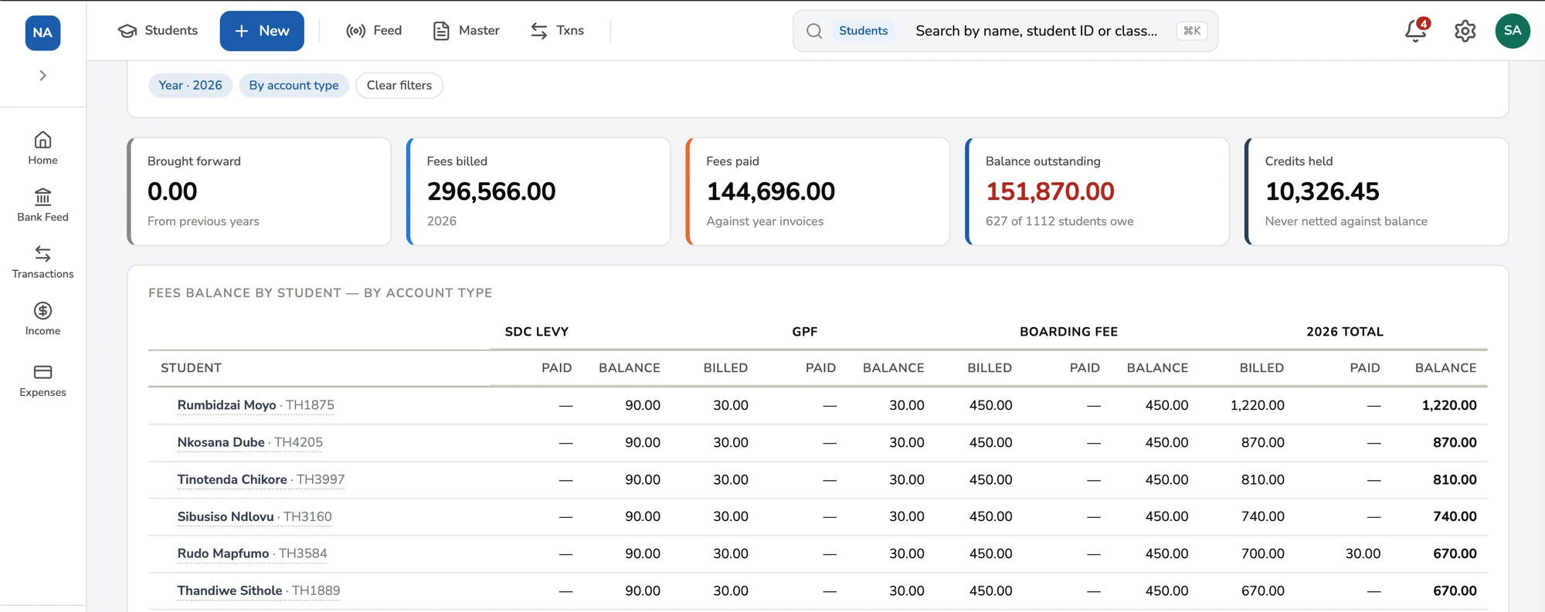Click Rudo Mapfumo's 30.00 total paid value

click(1363, 553)
